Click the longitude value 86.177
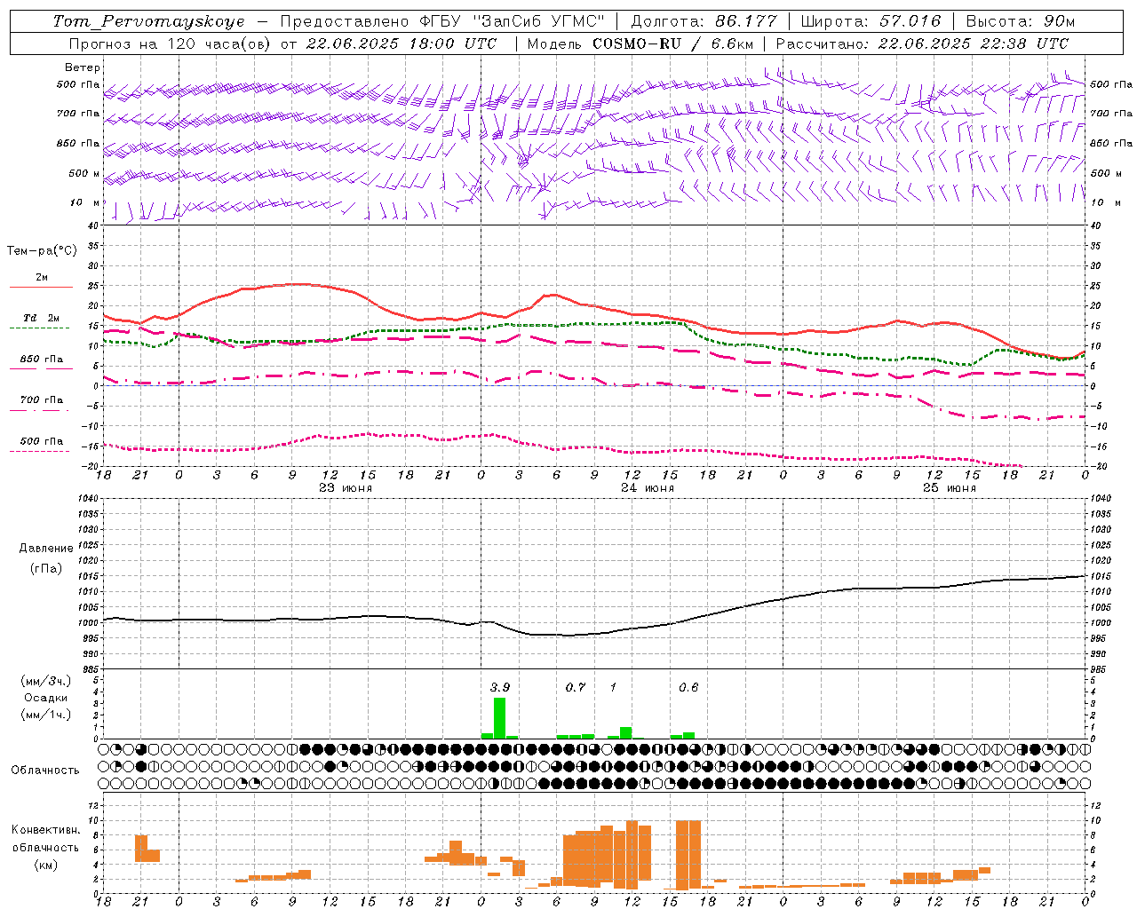1137x909 pixels. pyautogui.click(x=745, y=21)
